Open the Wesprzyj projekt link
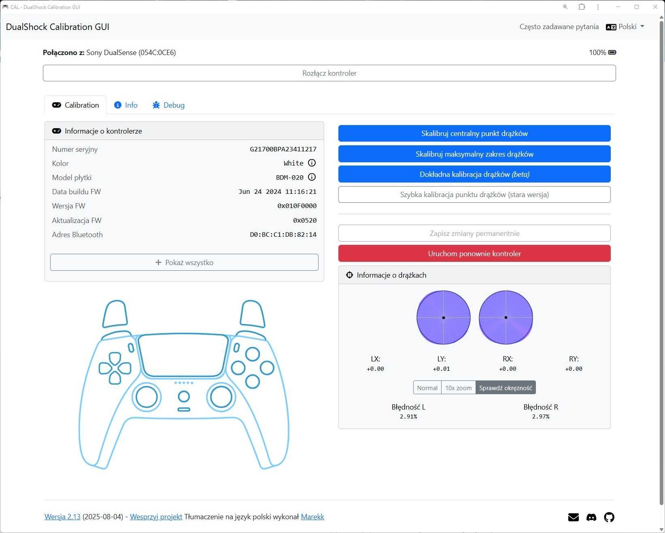Viewport: 665px width, 533px height. click(156, 517)
